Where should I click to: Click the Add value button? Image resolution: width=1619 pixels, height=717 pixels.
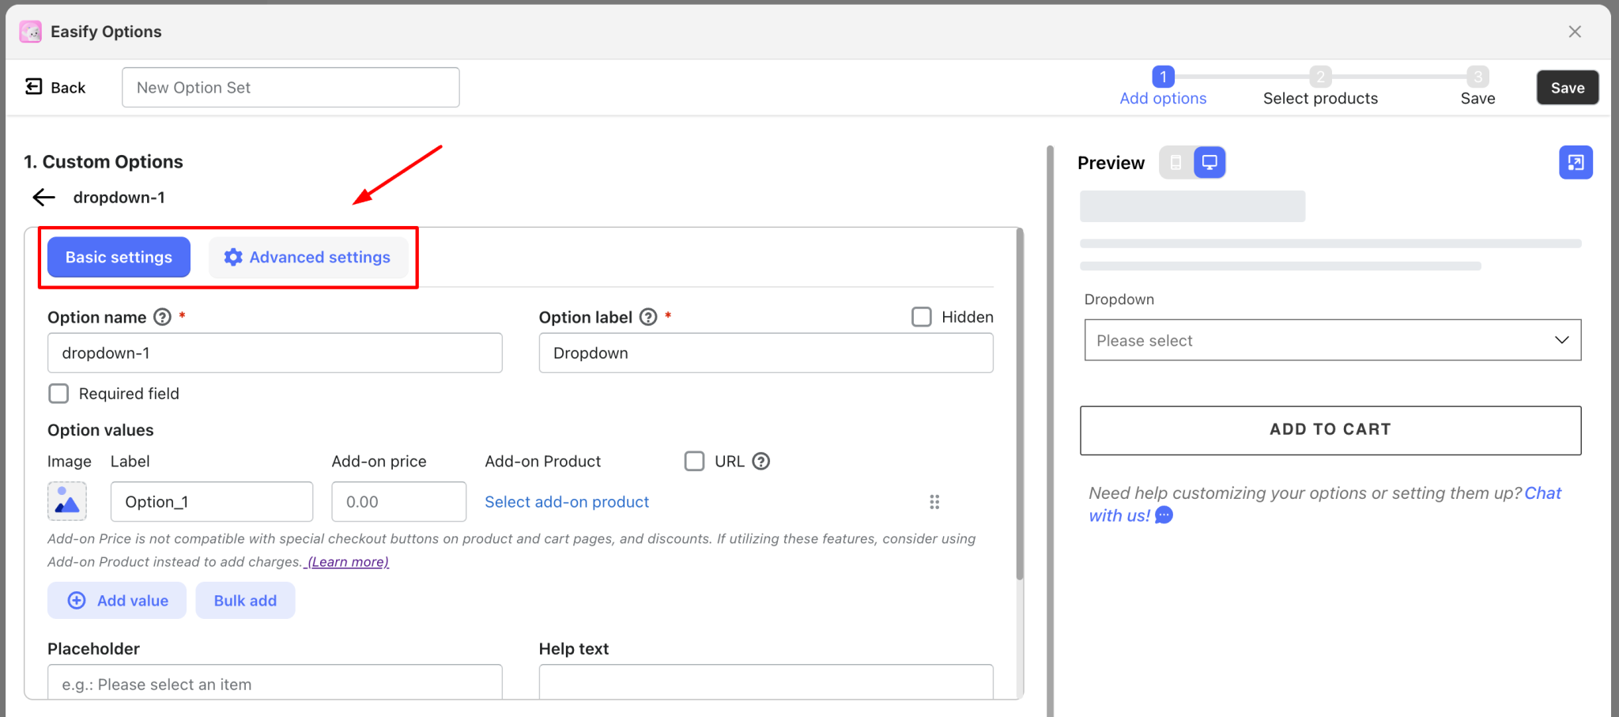tap(116, 600)
